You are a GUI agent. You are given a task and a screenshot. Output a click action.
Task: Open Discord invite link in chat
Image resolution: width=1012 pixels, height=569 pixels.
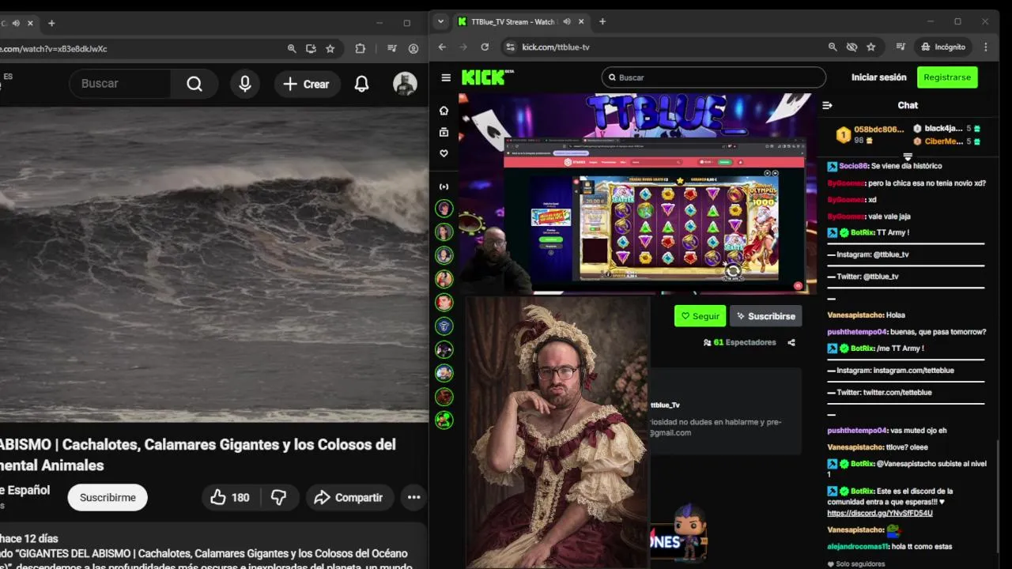880,513
